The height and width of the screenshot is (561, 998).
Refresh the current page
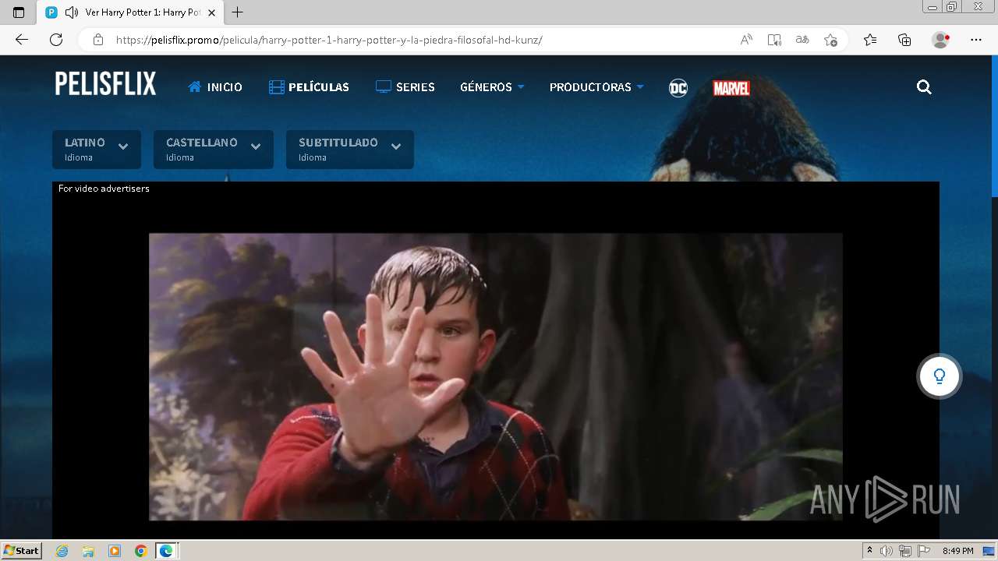(56, 40)
